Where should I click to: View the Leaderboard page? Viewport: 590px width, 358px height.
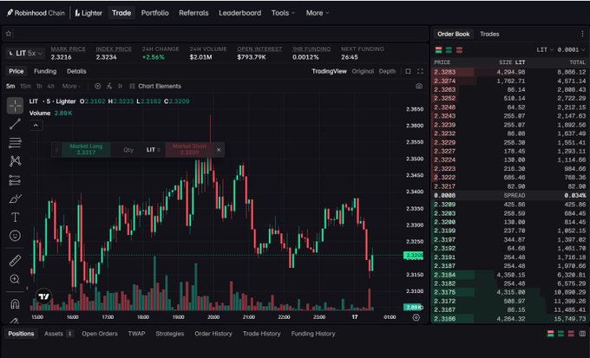pos(239,13)
